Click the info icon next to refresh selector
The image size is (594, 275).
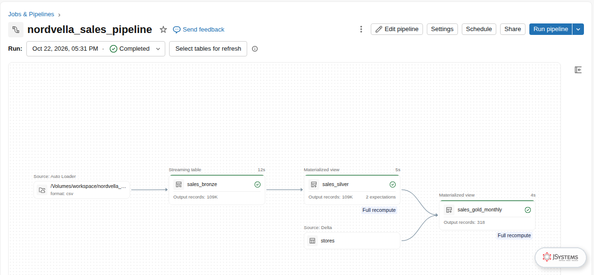click(x=255, y=49)
